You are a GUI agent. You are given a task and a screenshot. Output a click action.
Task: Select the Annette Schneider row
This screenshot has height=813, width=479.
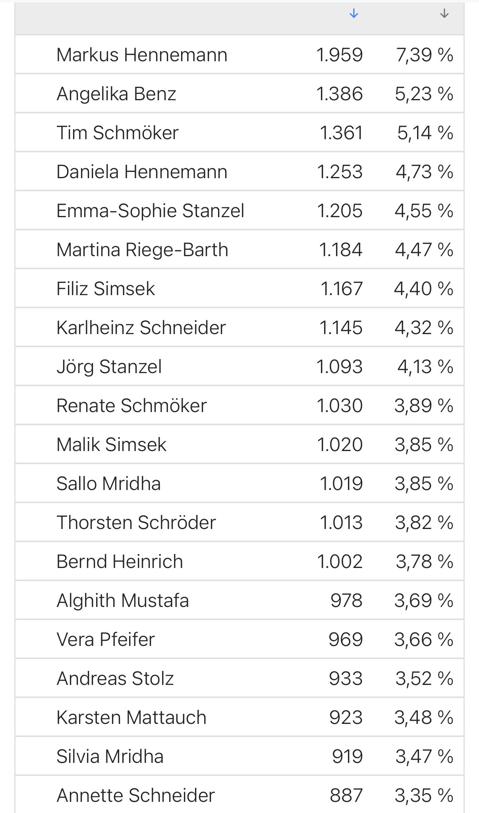pyautogui.click(x=240, y=795)
